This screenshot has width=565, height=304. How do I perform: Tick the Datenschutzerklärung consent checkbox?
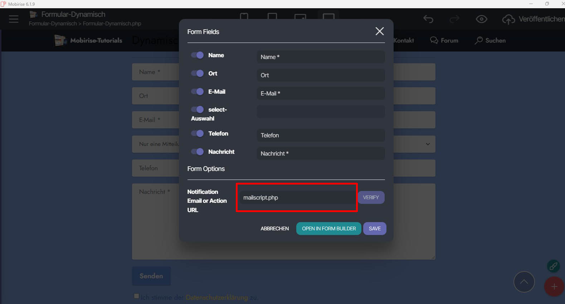136,296
